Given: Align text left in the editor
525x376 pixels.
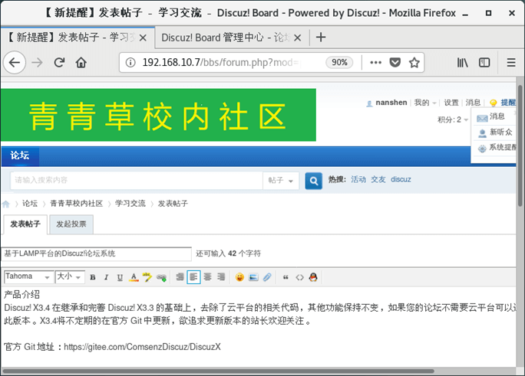Looking at the screenshot, I should coord(193,276).
